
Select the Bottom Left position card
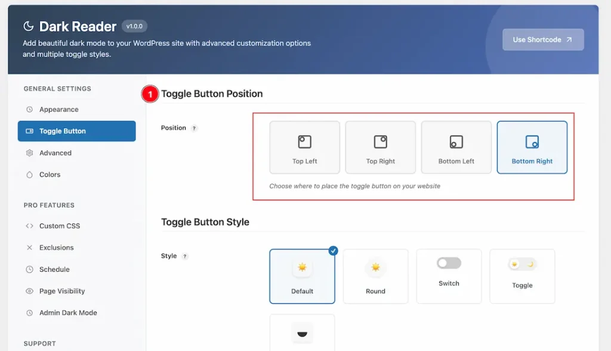click(x=456, y=147)
